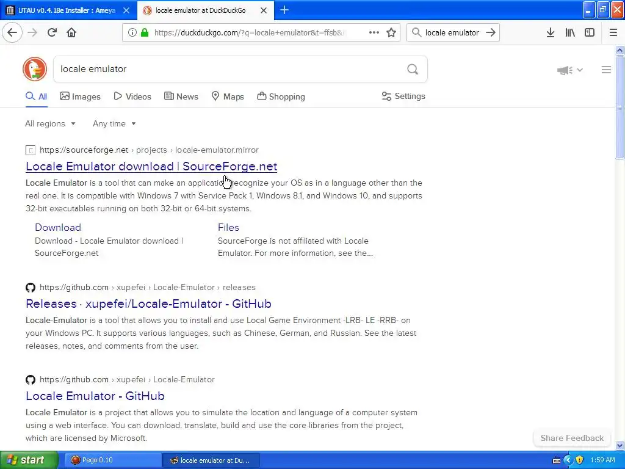The height and width of the screenshot is (469, 625).
Task: Open the browser home page
Action: coord(71,32)
